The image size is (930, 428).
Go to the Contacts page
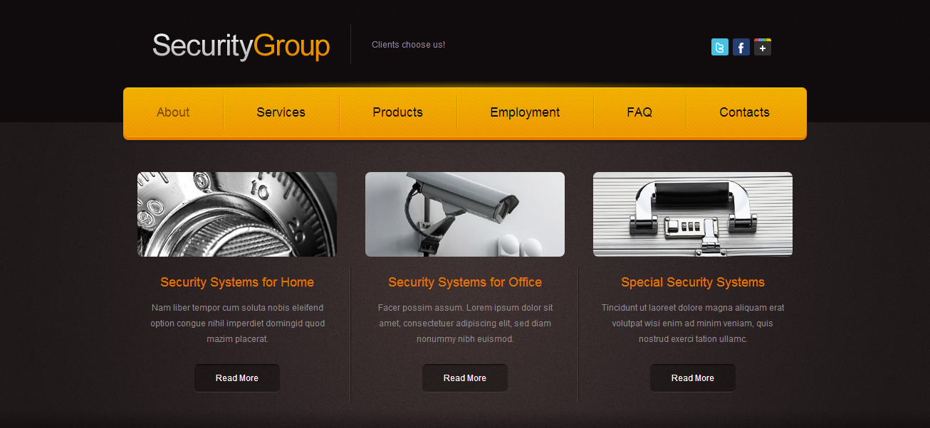point(745,112)
